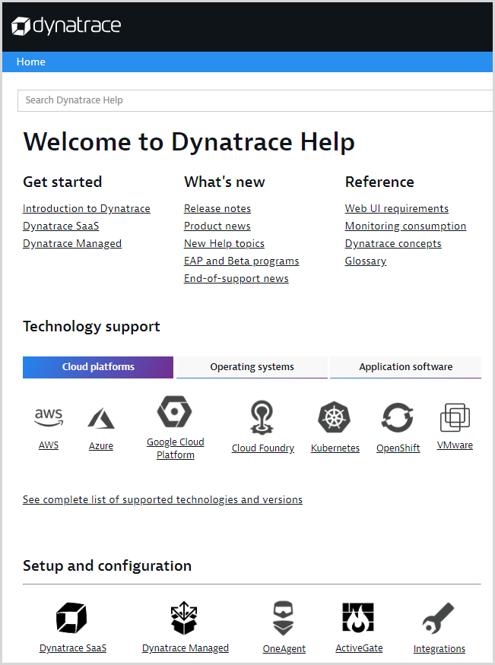Screen dimensions: 495x665
Task: Open the Product news link
Action: 217,226
